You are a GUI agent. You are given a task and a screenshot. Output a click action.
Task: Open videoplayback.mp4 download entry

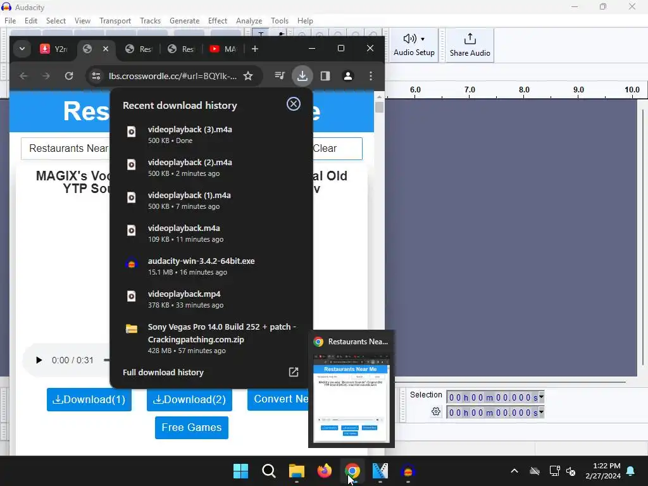211,299
